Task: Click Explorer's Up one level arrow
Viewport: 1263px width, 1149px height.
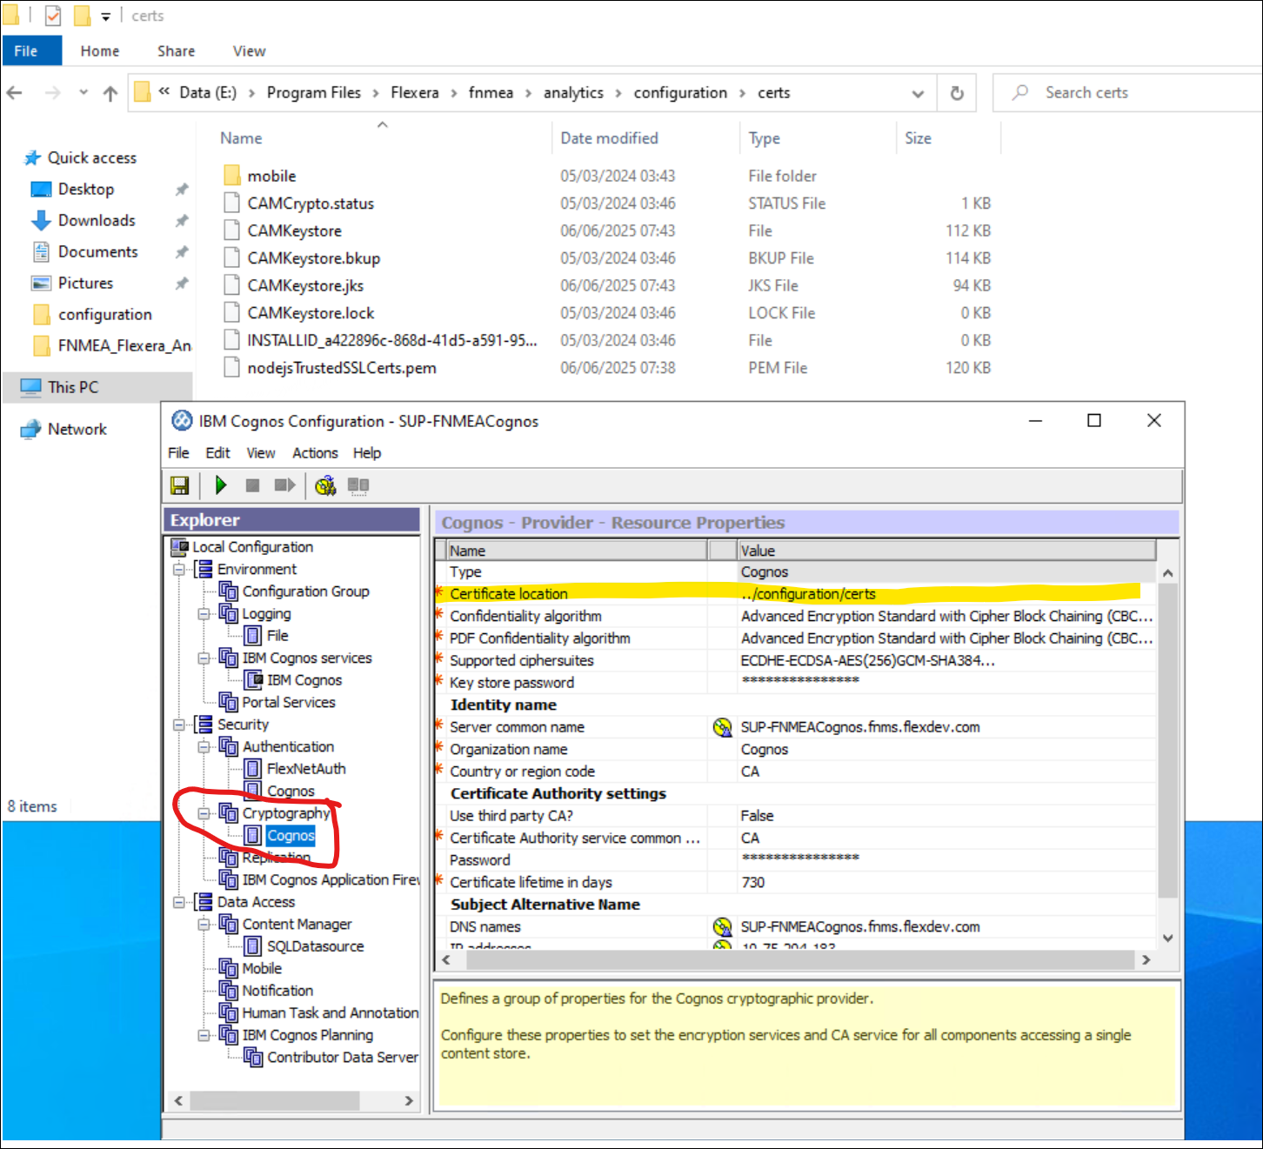Action: tap(110, 93)
